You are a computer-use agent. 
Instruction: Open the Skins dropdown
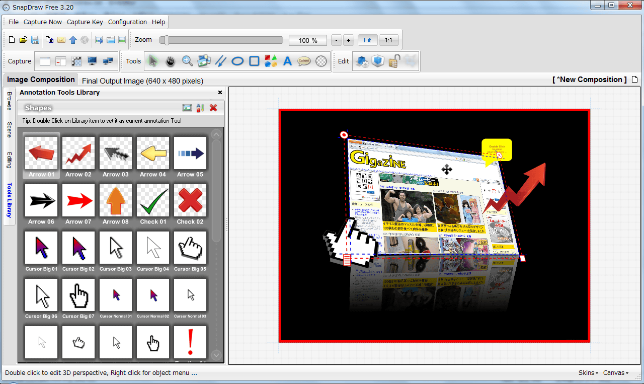pyautogui.click(x=588, y=373)
